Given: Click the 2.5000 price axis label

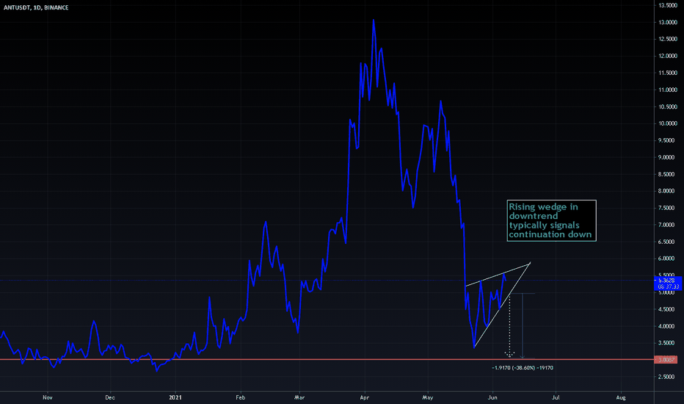Looking at the screenshot, I should pos(668,377).
